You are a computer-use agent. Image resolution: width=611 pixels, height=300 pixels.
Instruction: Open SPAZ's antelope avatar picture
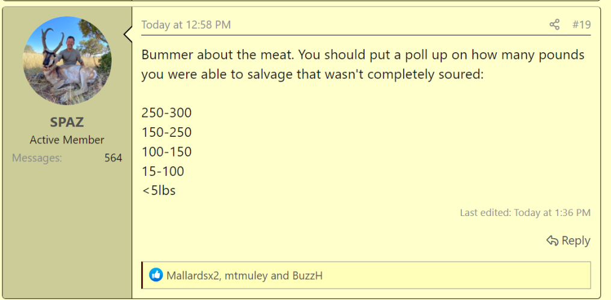[x=67, y=61]
